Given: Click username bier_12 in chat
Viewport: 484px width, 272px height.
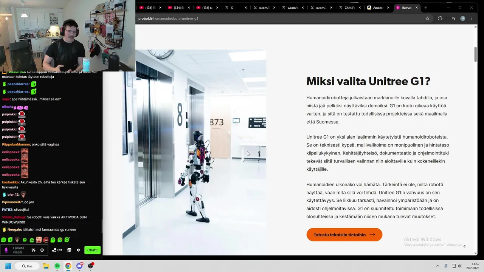Looking at the screenshot, I should pyautogui.click(x=13, y=195).
